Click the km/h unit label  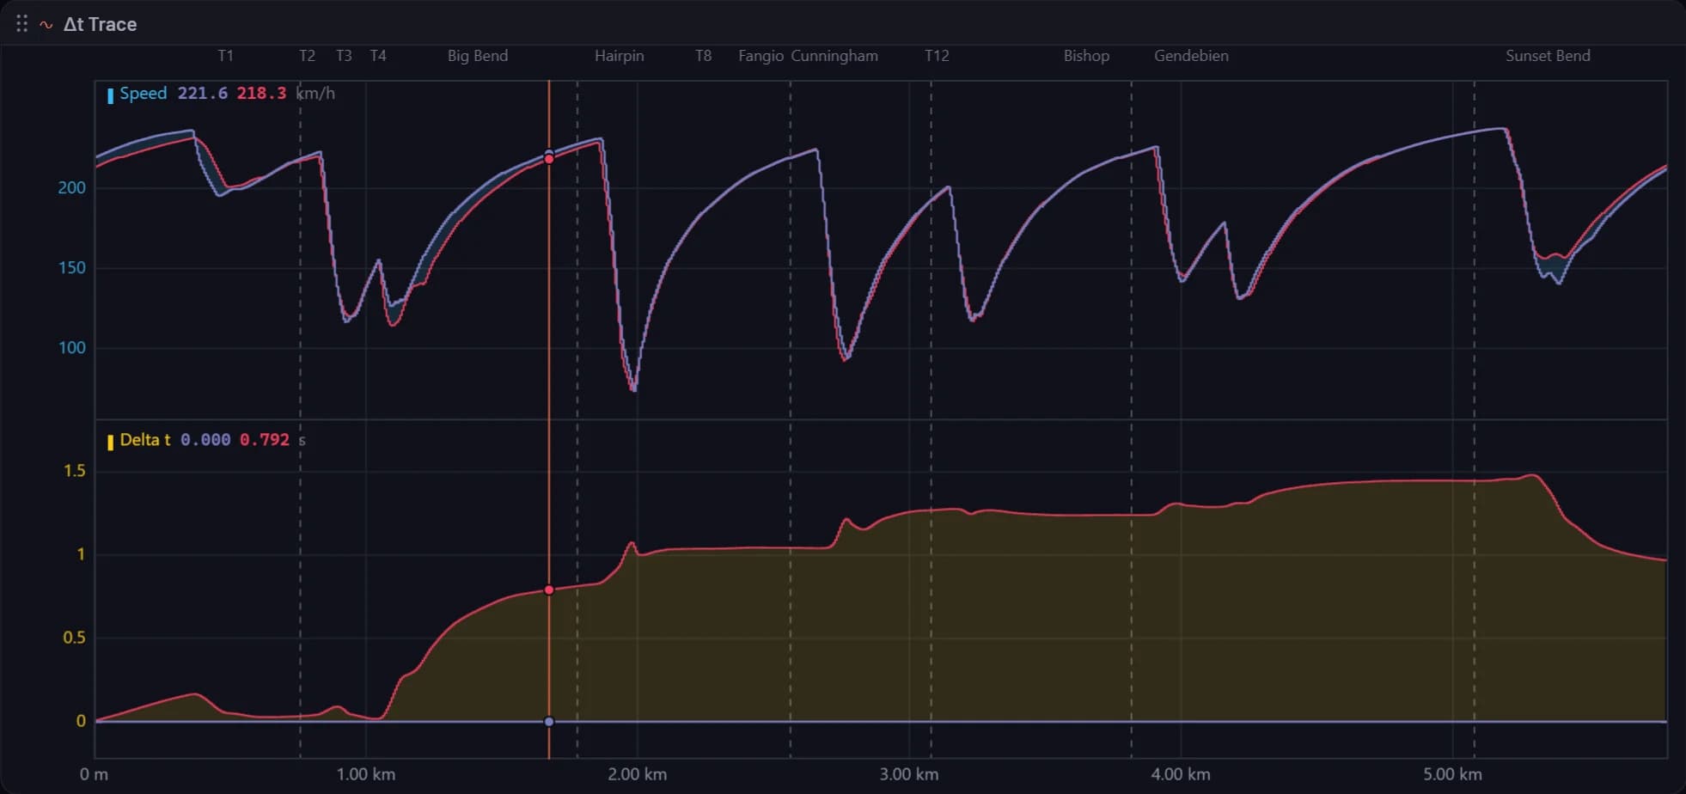pyautogui.click(x=315, y=94)
